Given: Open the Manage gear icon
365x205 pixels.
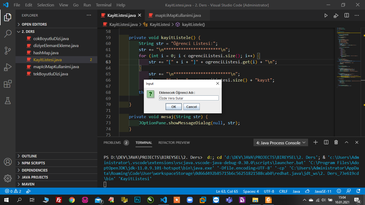Looking at the screenshot, I should click(x=8, y=178).
